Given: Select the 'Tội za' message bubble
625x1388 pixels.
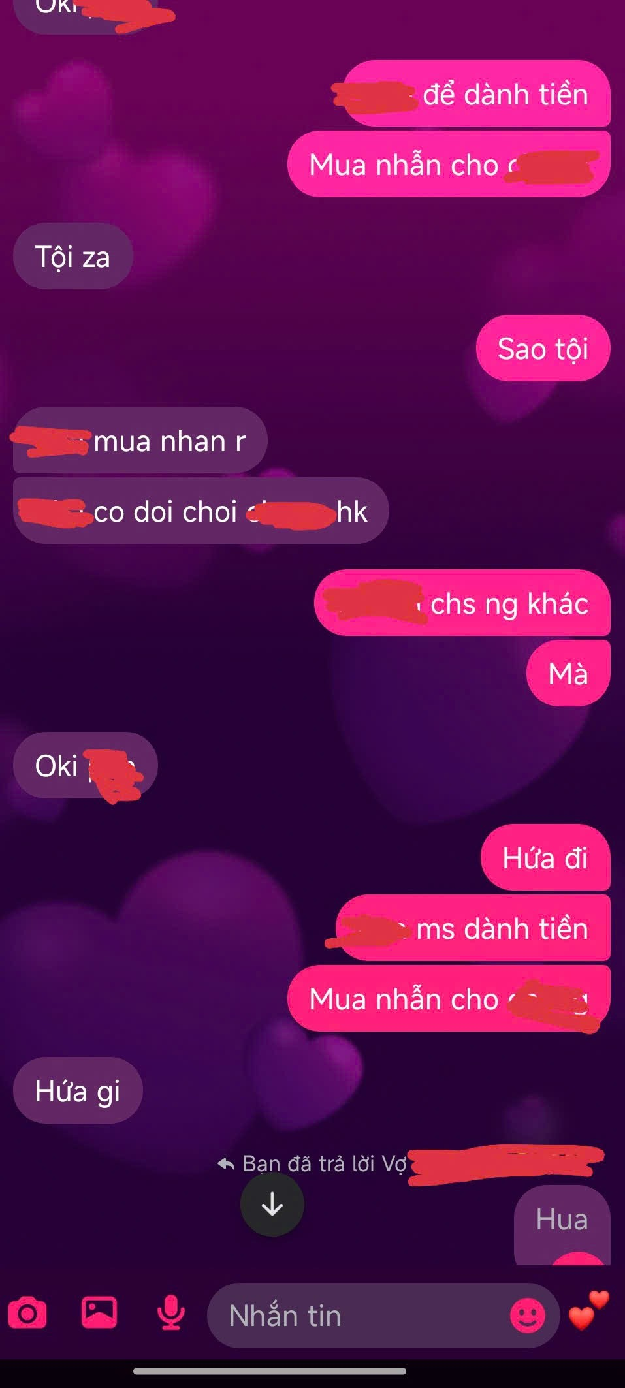Looking at the screenshot, I should pos(73,256).
